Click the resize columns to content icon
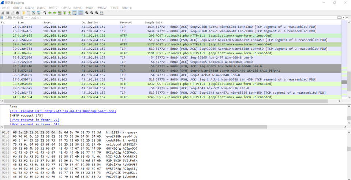The height and width of the screenshot is (180, 351). coord(102,13)
